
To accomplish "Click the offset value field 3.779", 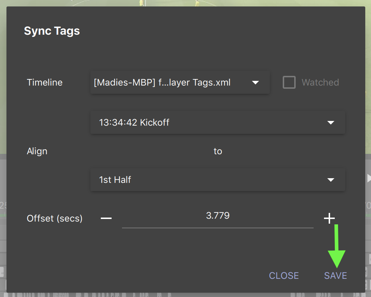I will coord(218,218).
